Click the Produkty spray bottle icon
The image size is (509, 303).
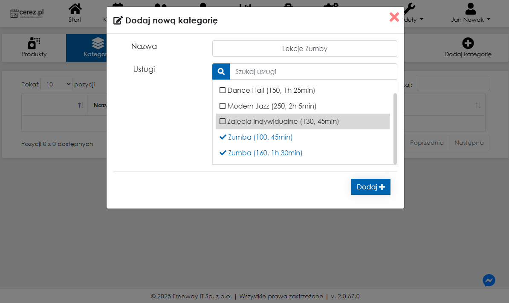[x=34, y=43]
